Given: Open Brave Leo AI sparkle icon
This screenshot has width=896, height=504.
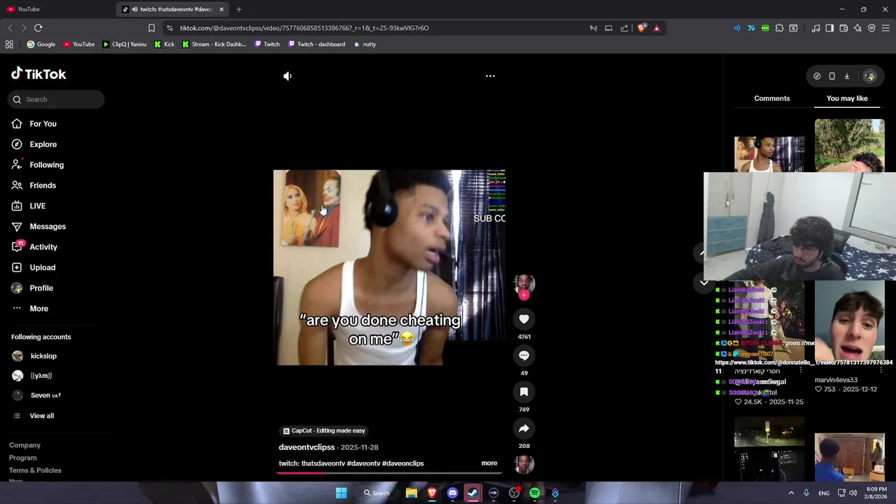Looking at the screenshot, I should click(857, 28).
